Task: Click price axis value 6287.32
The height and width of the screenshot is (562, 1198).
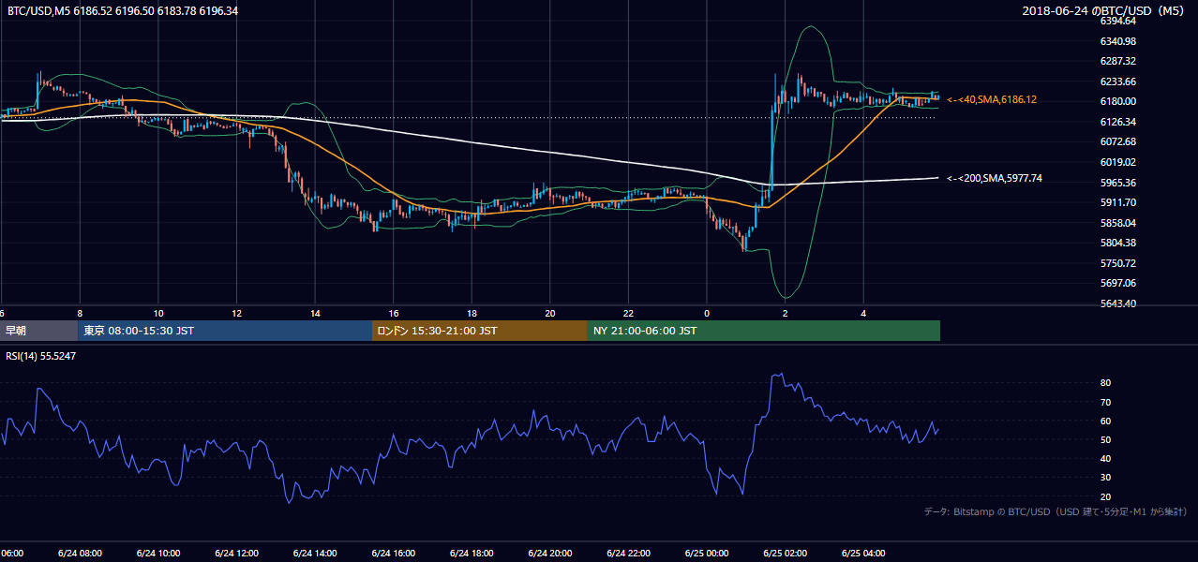Action: [1118, 61]
